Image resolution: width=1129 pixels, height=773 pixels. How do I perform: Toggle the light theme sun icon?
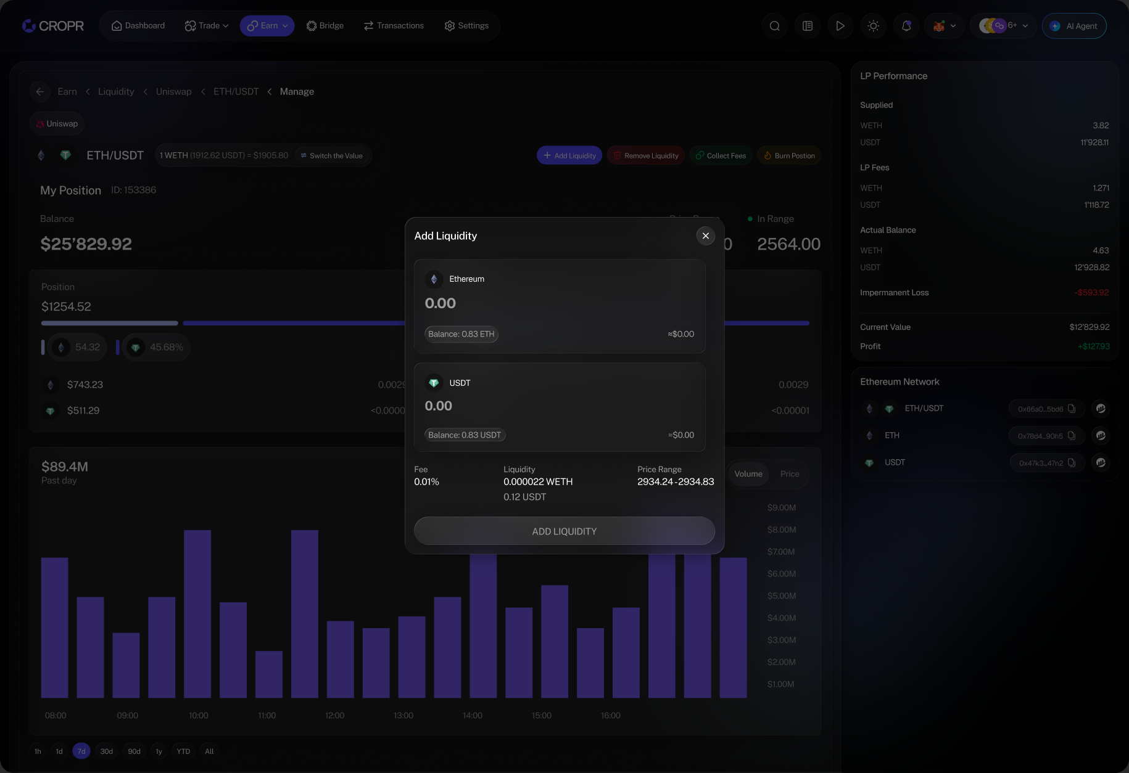tap(874, 26)
